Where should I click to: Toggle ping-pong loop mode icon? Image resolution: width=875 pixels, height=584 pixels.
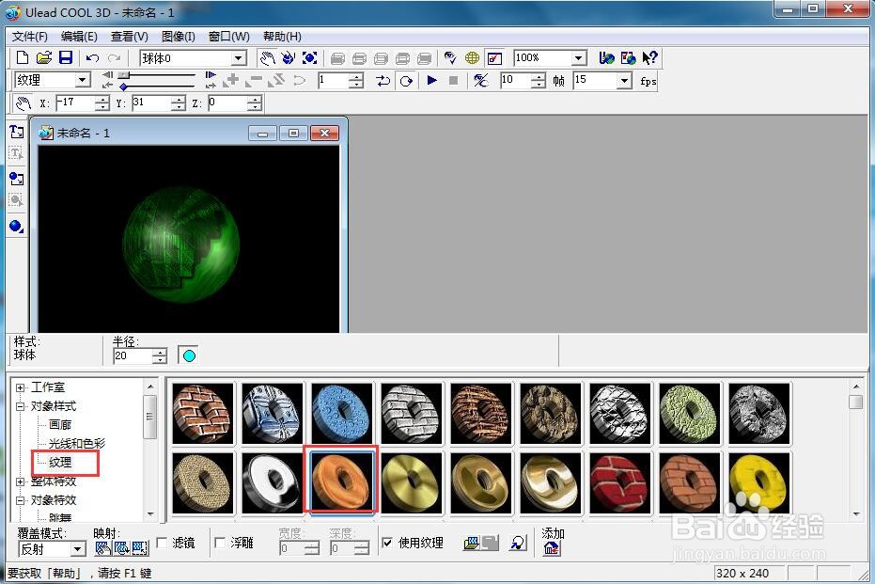[383, 81]
